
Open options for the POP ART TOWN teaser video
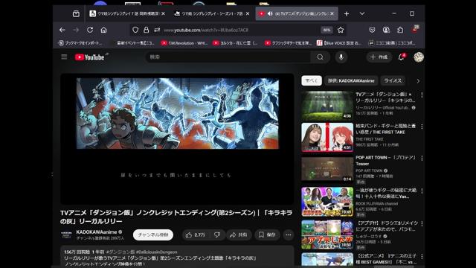(422, 159)
